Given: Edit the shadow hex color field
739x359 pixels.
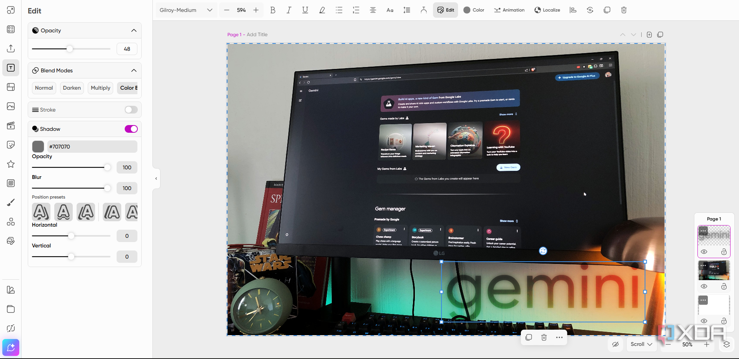Looking at the screenshot, I should coord(92,147).
